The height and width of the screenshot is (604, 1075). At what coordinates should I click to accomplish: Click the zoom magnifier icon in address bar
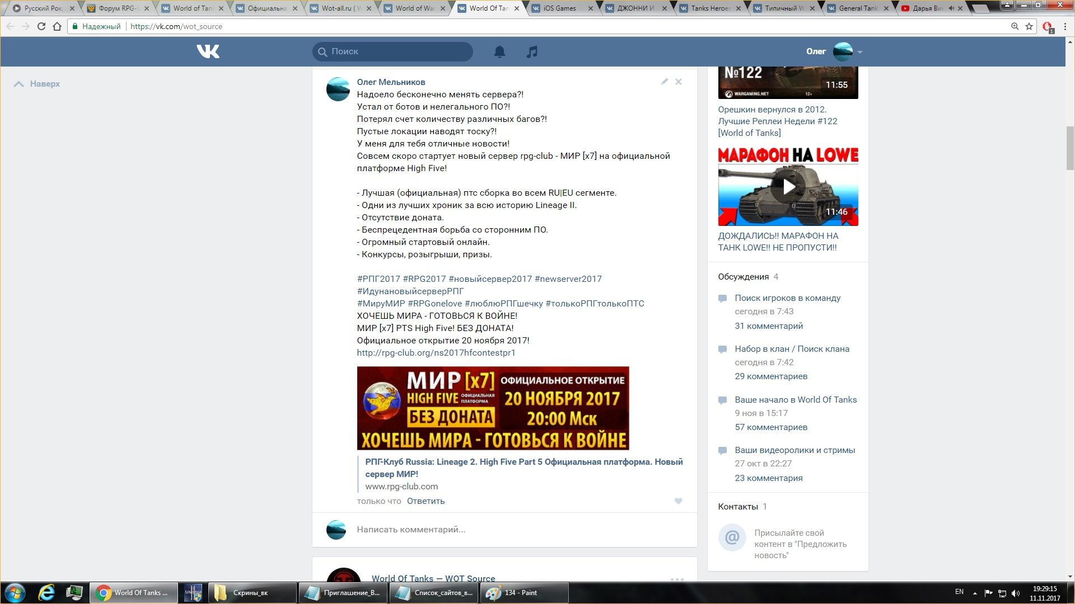1015,26
